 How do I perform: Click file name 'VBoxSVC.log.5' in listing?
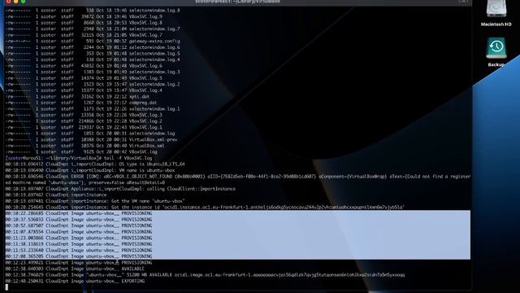145,78
